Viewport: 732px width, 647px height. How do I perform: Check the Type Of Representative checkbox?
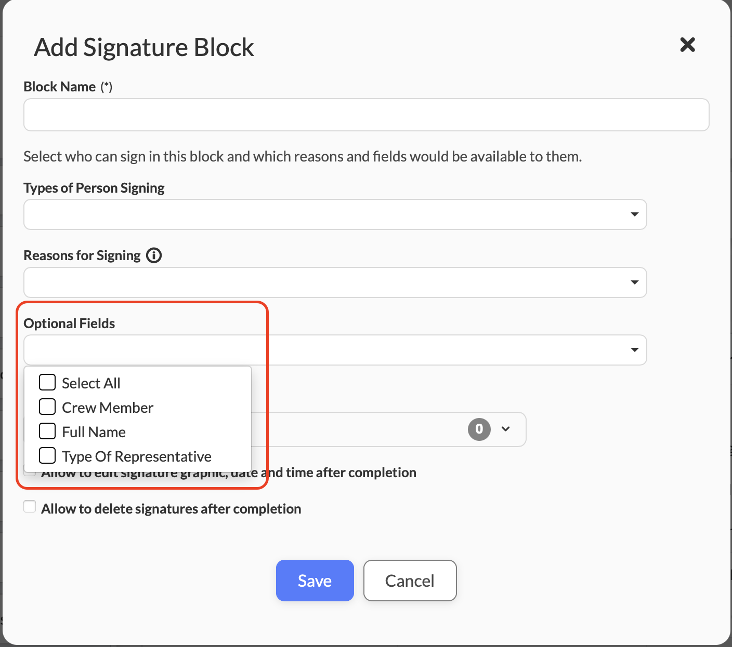pyautogui.click(x=47, y=456)
